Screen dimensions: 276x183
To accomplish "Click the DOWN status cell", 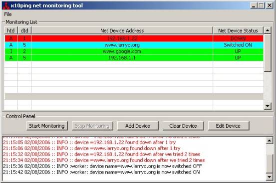I will (x=238, y=38).
